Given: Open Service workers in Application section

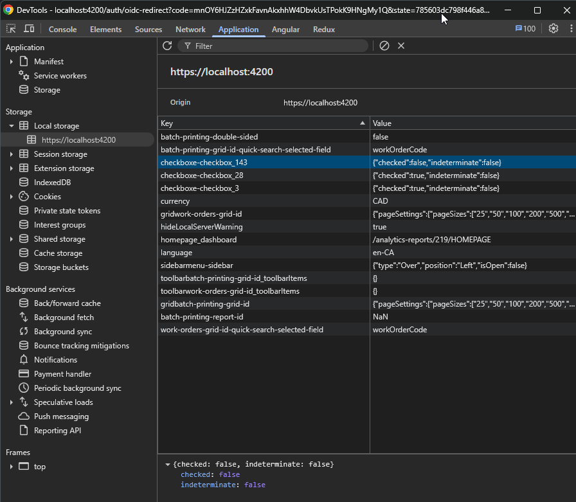Looking at the screenshot, I should pos(60,76).
